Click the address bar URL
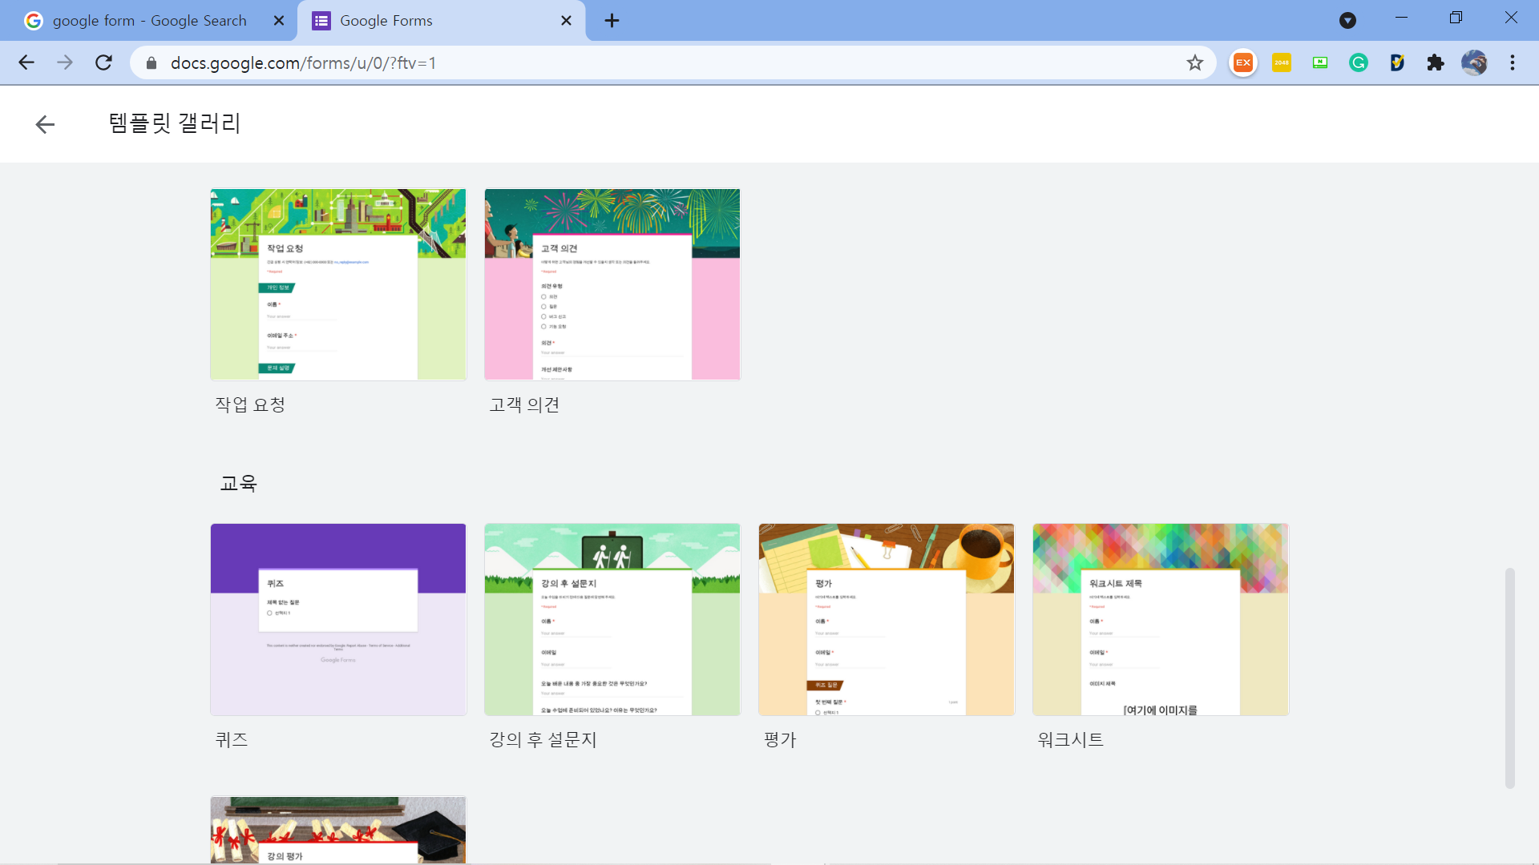The width and height of the screenshot is (1539, 865). pos(303,62)
